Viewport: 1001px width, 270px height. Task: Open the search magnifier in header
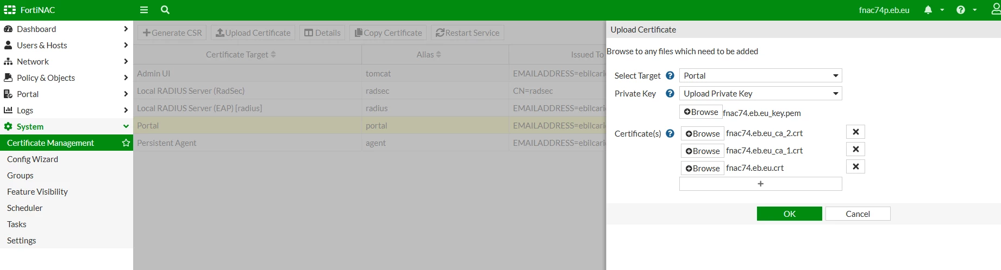[x=165, y=10]
